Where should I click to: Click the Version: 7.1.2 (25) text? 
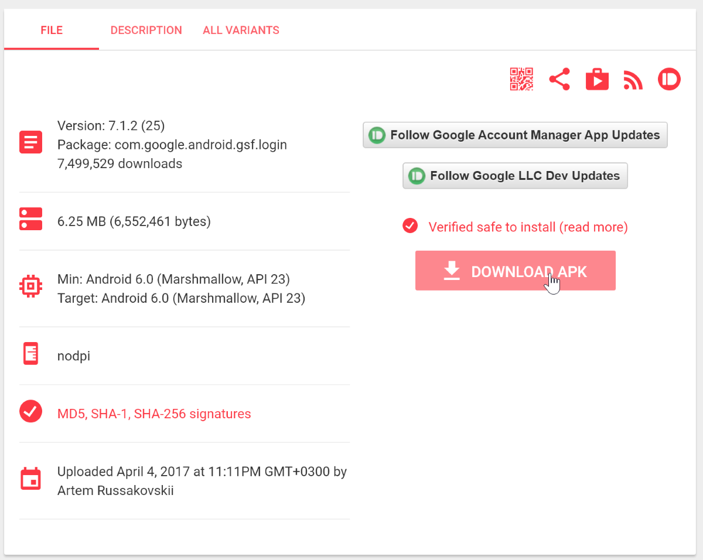pyautogui.click(x=111, y=125)
